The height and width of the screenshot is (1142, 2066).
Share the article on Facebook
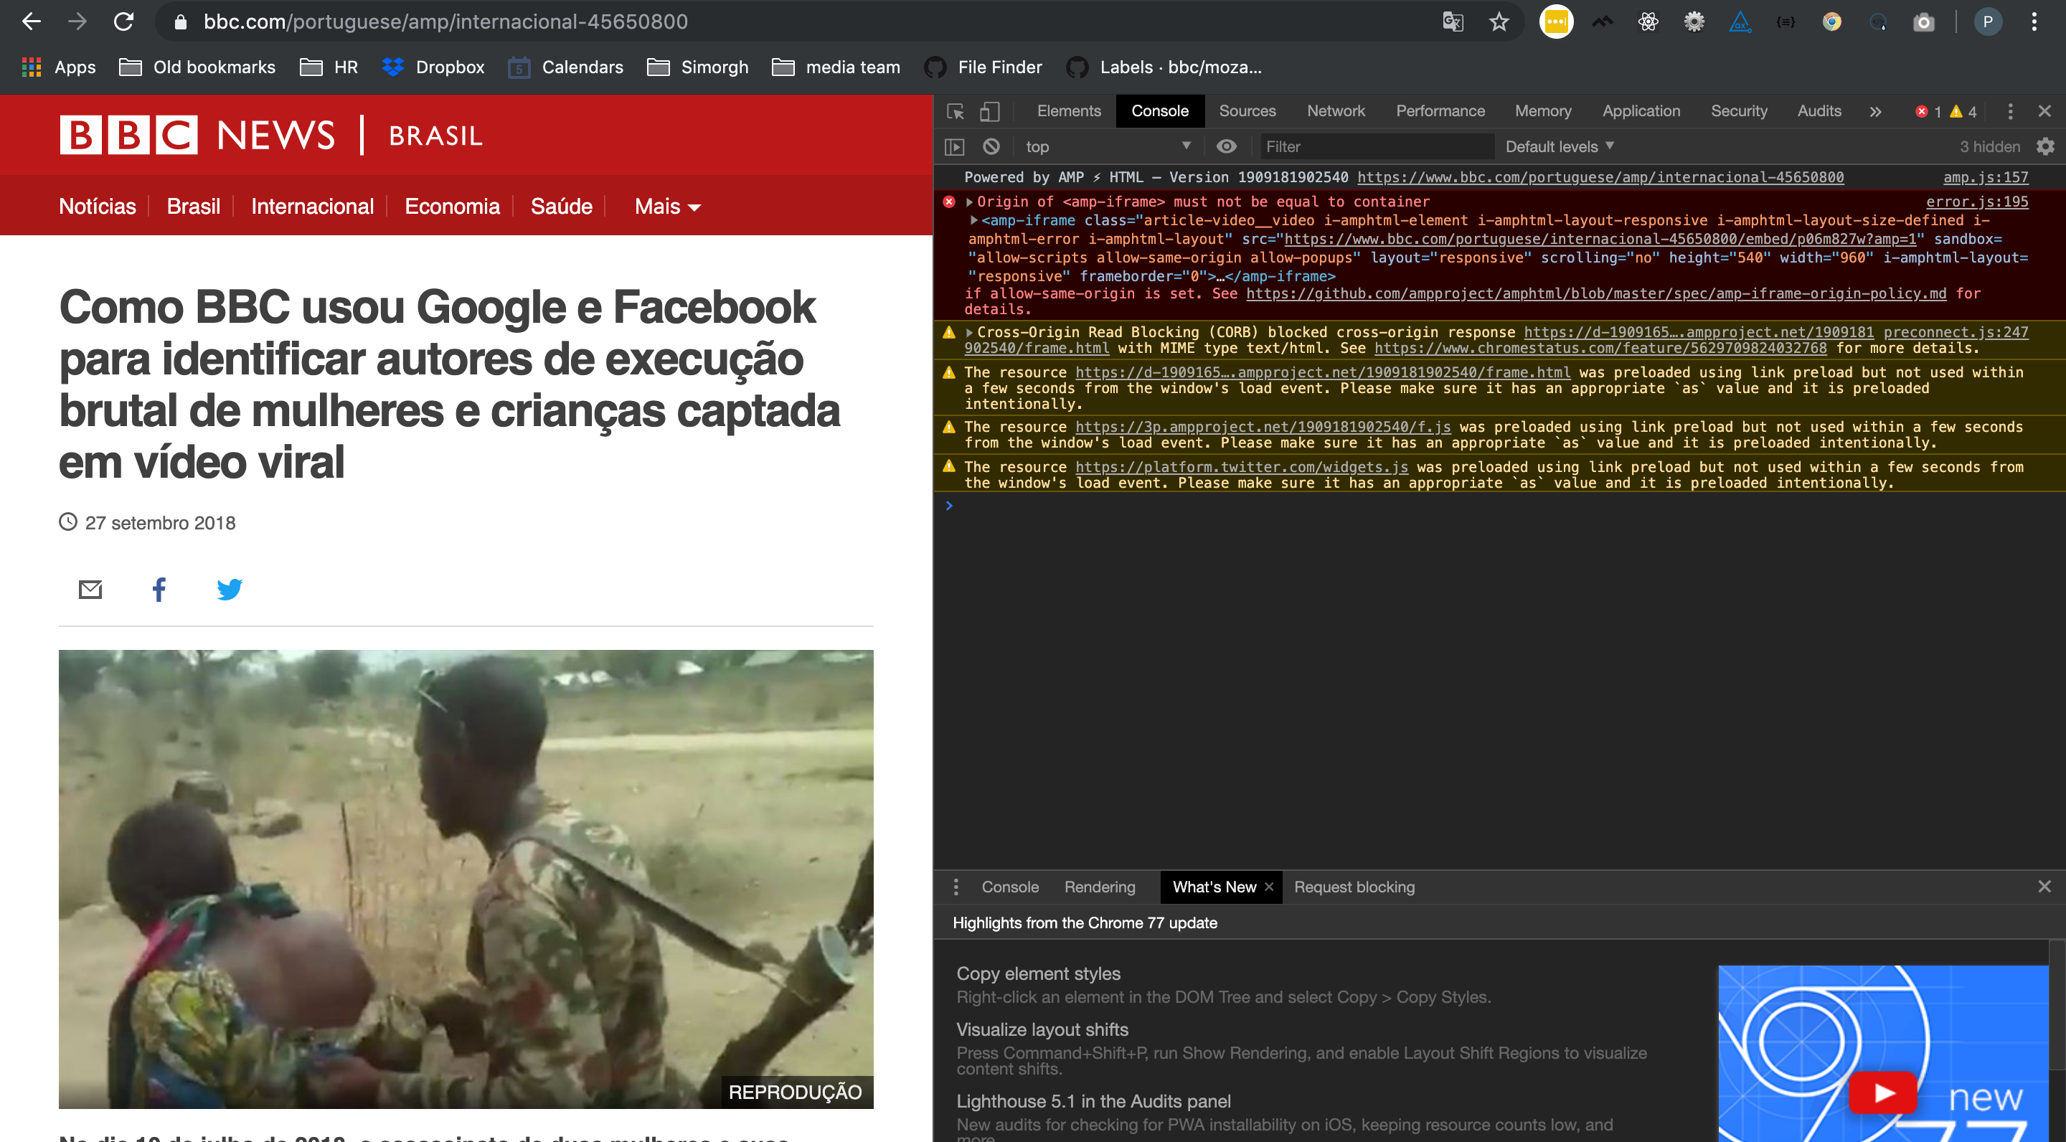click(159, 590)
